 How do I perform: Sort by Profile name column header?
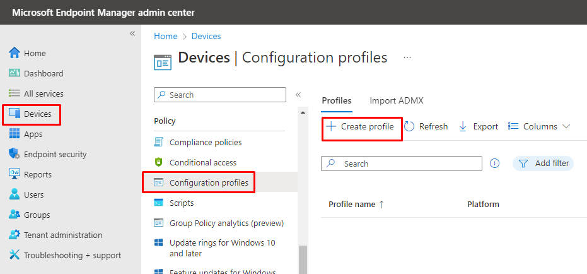(x=356, y=205)
